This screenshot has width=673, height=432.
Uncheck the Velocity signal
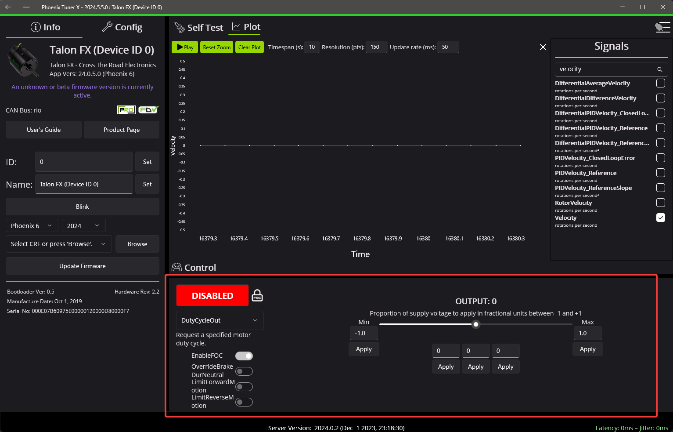660,218
